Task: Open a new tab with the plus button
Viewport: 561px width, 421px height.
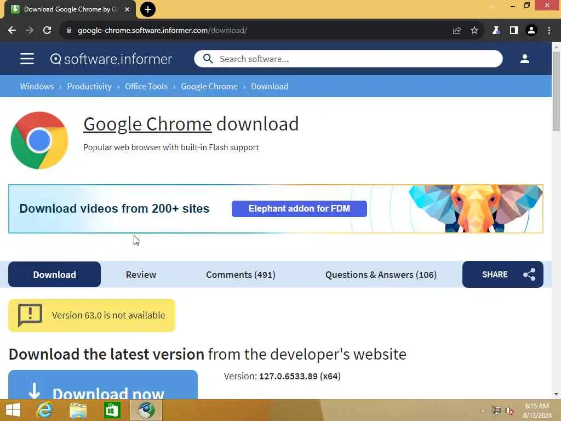Action: 148,9
